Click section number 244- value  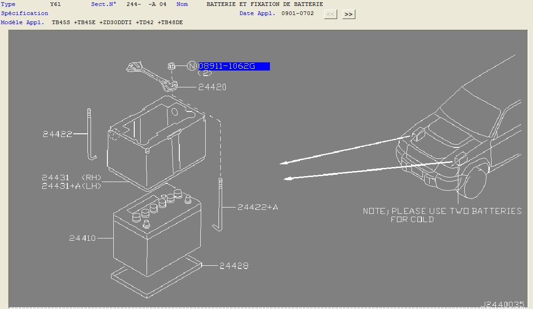(x=133, y=5)
